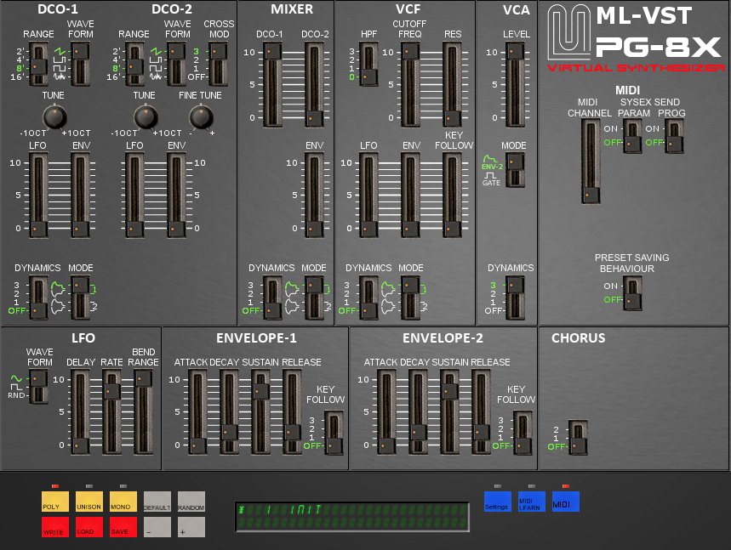Toggle the Preset Saving Behaviour switch

[632, 293]
